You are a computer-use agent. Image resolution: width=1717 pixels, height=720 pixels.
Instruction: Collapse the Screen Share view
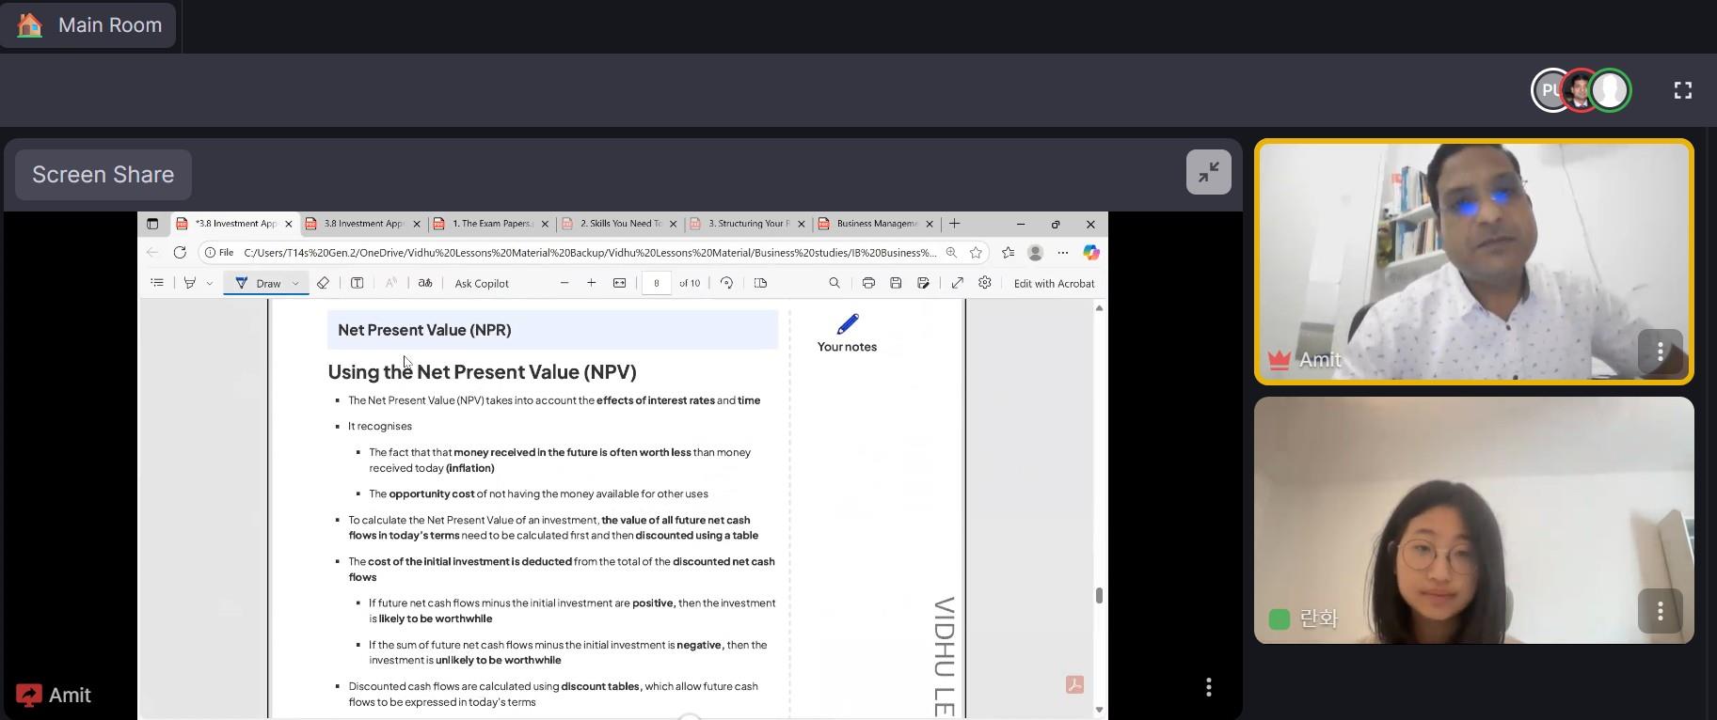click(x=1208, y=172)
